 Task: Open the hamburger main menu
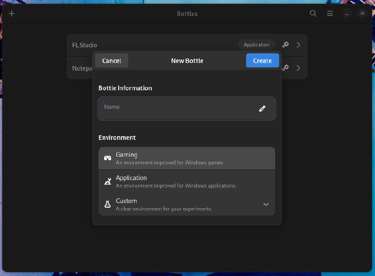(330, 14)
